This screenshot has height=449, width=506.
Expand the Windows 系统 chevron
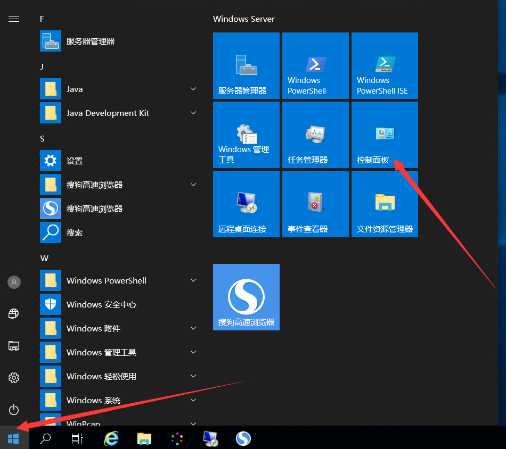click(193, 400)
